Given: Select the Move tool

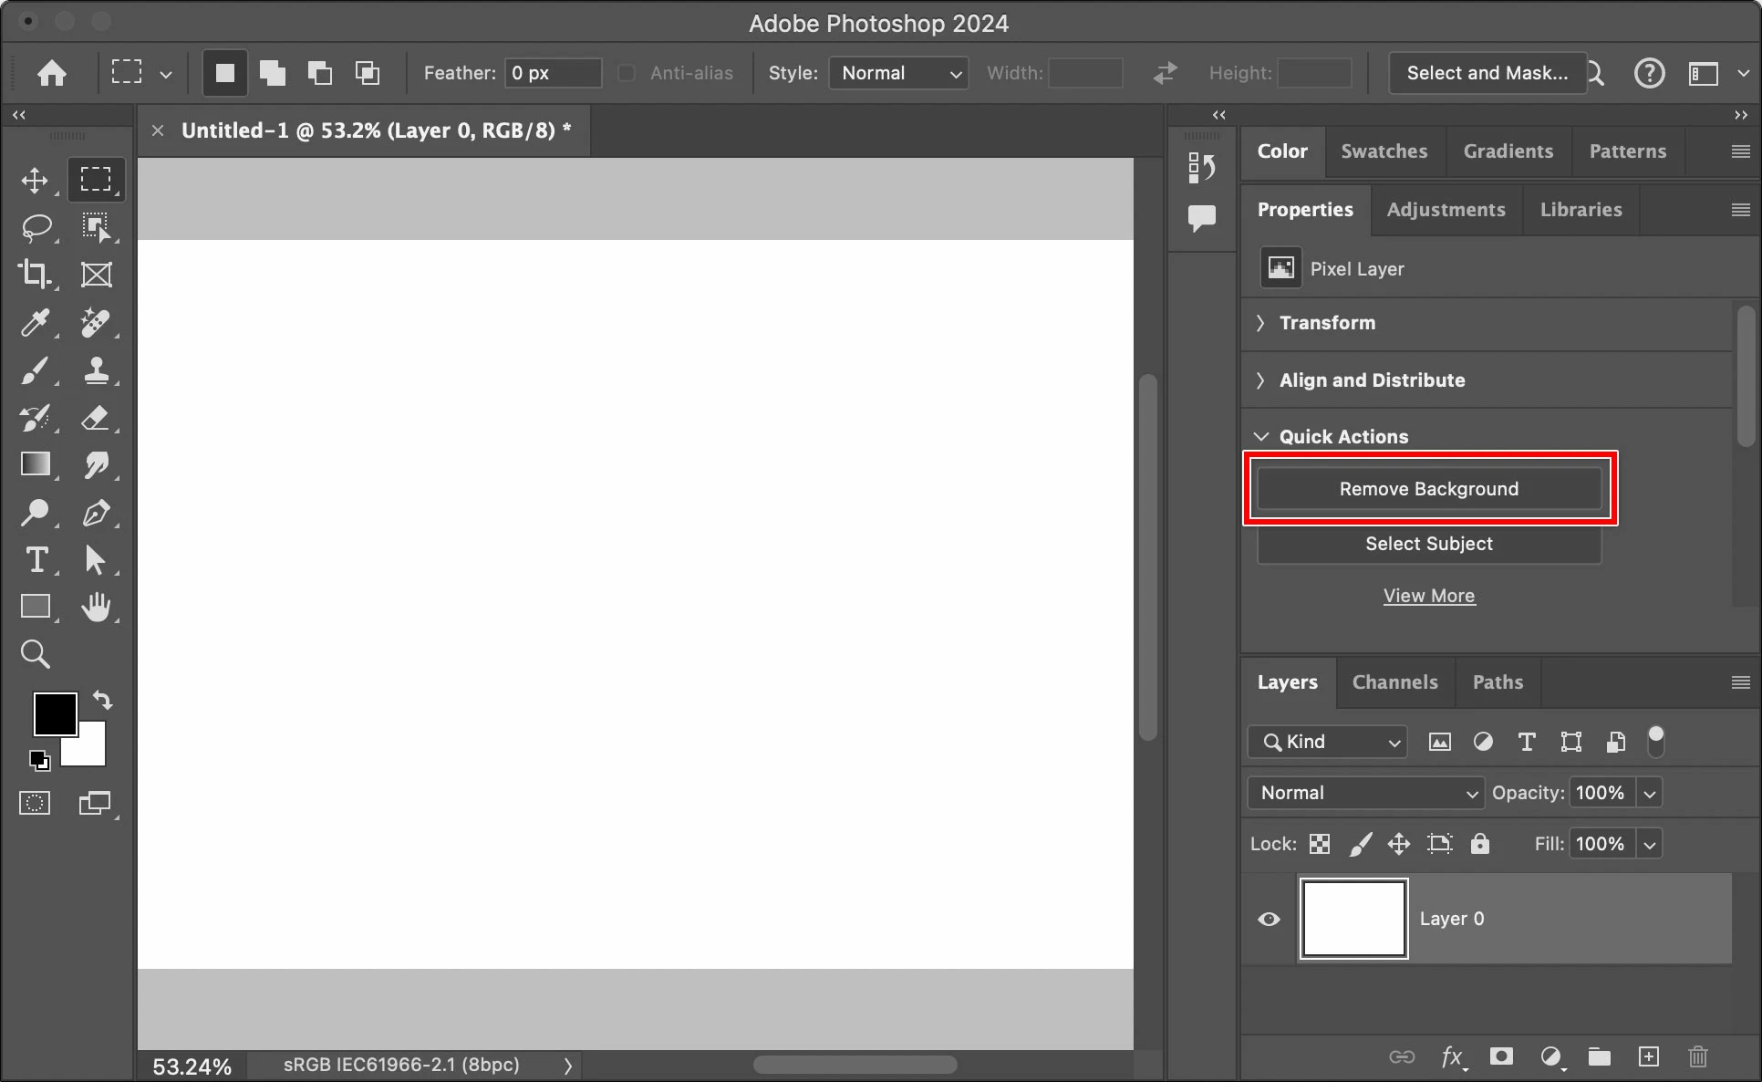Looking at the screenshot, I should click(35, 180).
